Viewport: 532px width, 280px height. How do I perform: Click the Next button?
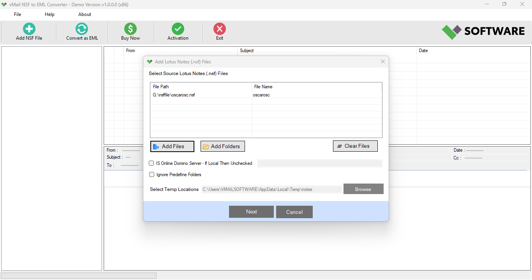pos(251,212)
